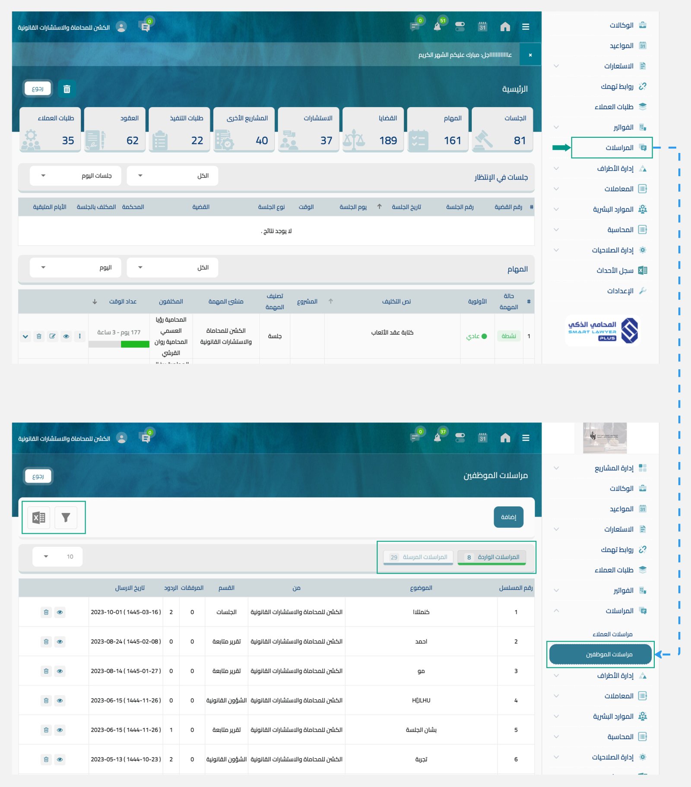Viewport: 691px width, 787px height.
Task: Click trash icon beside رجوع on dashboard
Action: pyautogui.click(x=67, y=89)
